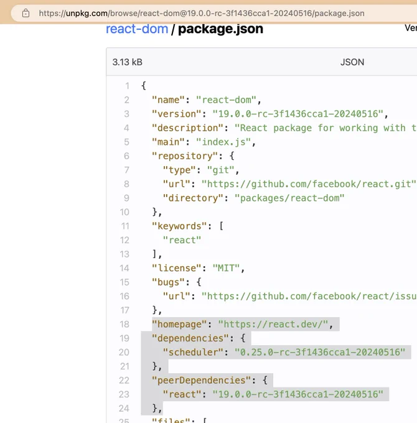Click line number 3

click(x=126, y=114)
